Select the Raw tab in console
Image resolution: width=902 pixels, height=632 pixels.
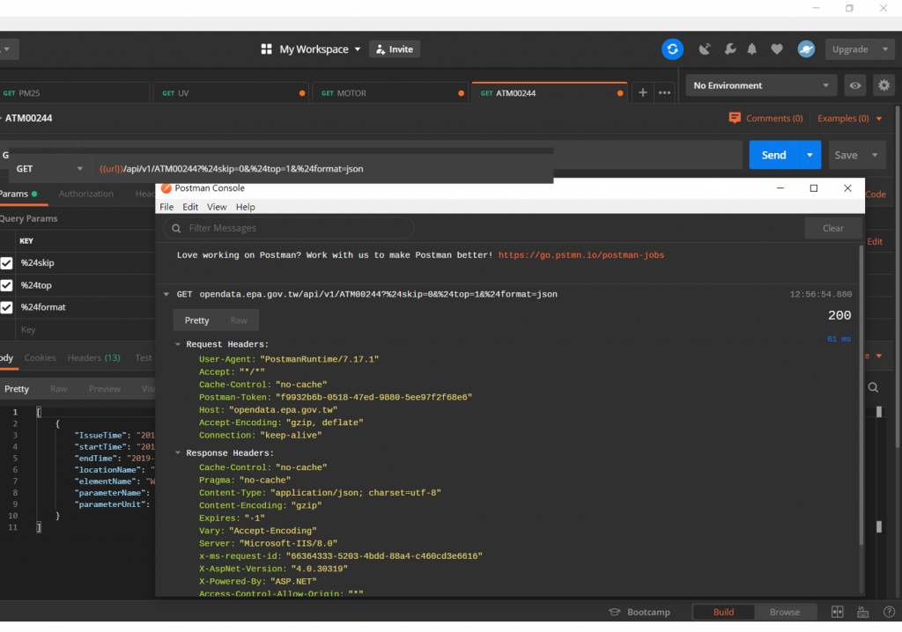click(239, 321)
